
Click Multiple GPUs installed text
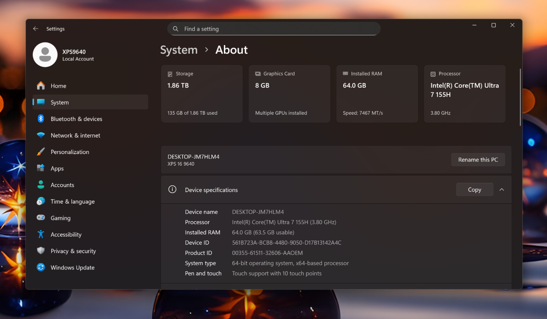click(x=281, y=113)
